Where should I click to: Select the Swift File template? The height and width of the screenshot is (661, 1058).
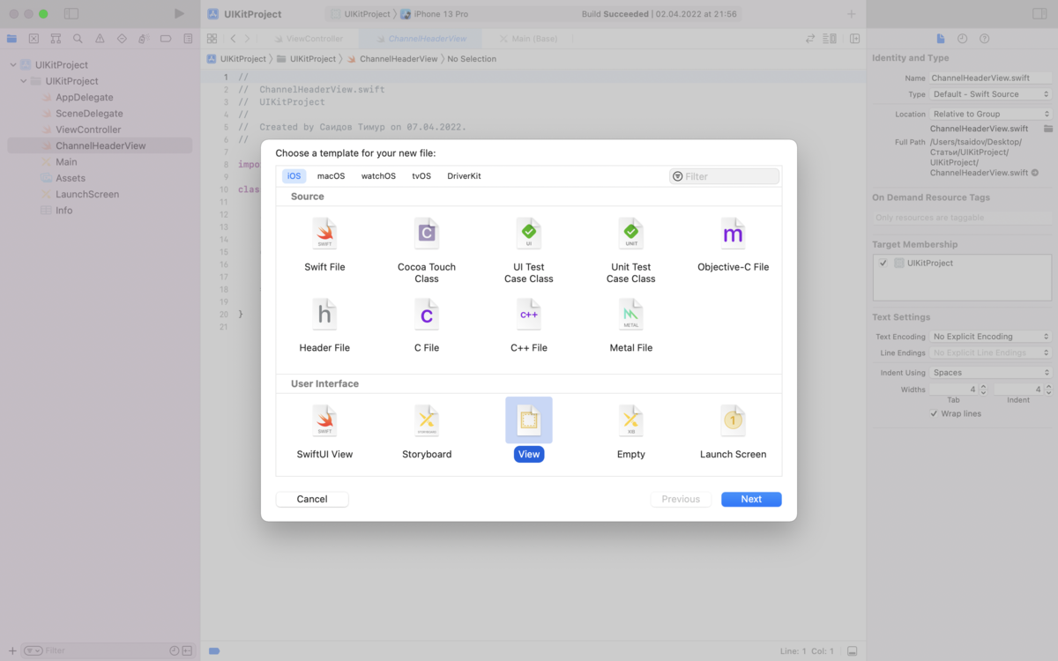[324, 244]
